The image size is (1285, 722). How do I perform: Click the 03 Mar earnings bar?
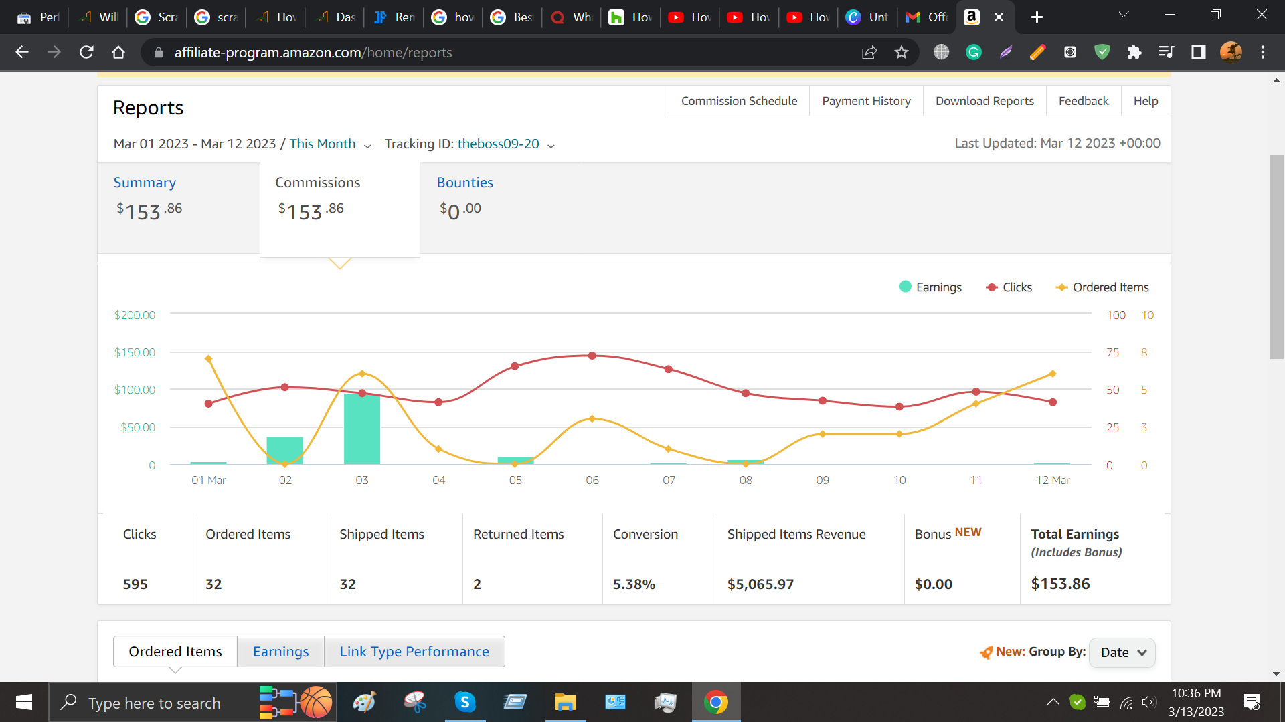(x=362, y=429)
